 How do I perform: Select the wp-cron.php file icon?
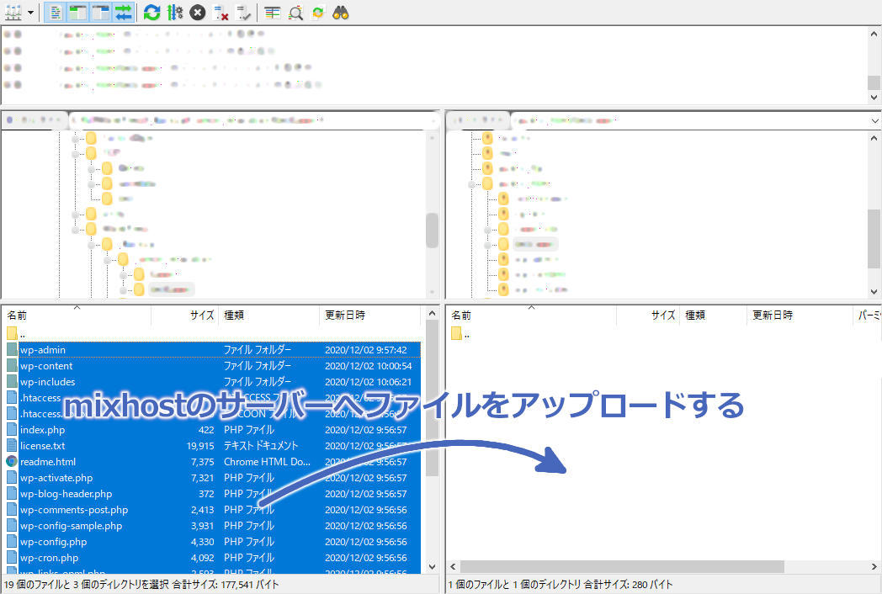click(12, 558)
